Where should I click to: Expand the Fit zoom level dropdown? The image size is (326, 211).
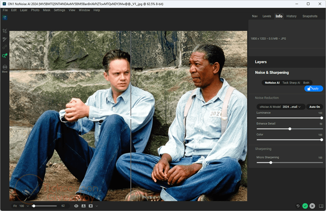tap(28, 206)
